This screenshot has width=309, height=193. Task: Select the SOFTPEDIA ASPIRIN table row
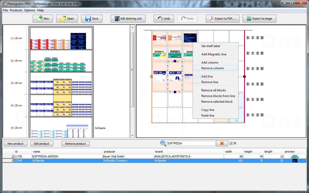(x=154, y=156)
